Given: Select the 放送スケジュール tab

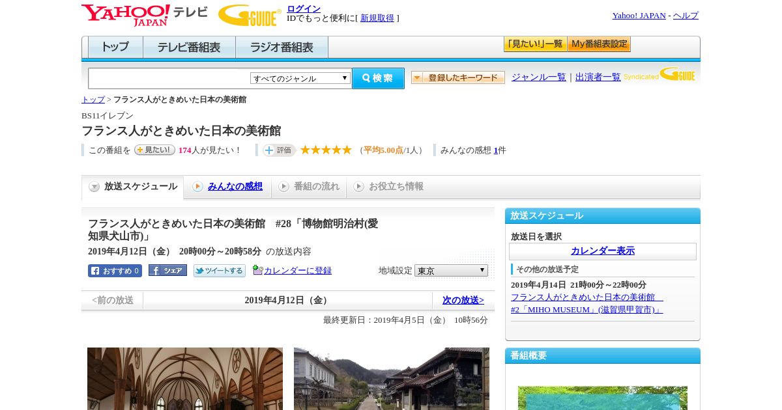Looking at the screenshot, I should 133,187.
